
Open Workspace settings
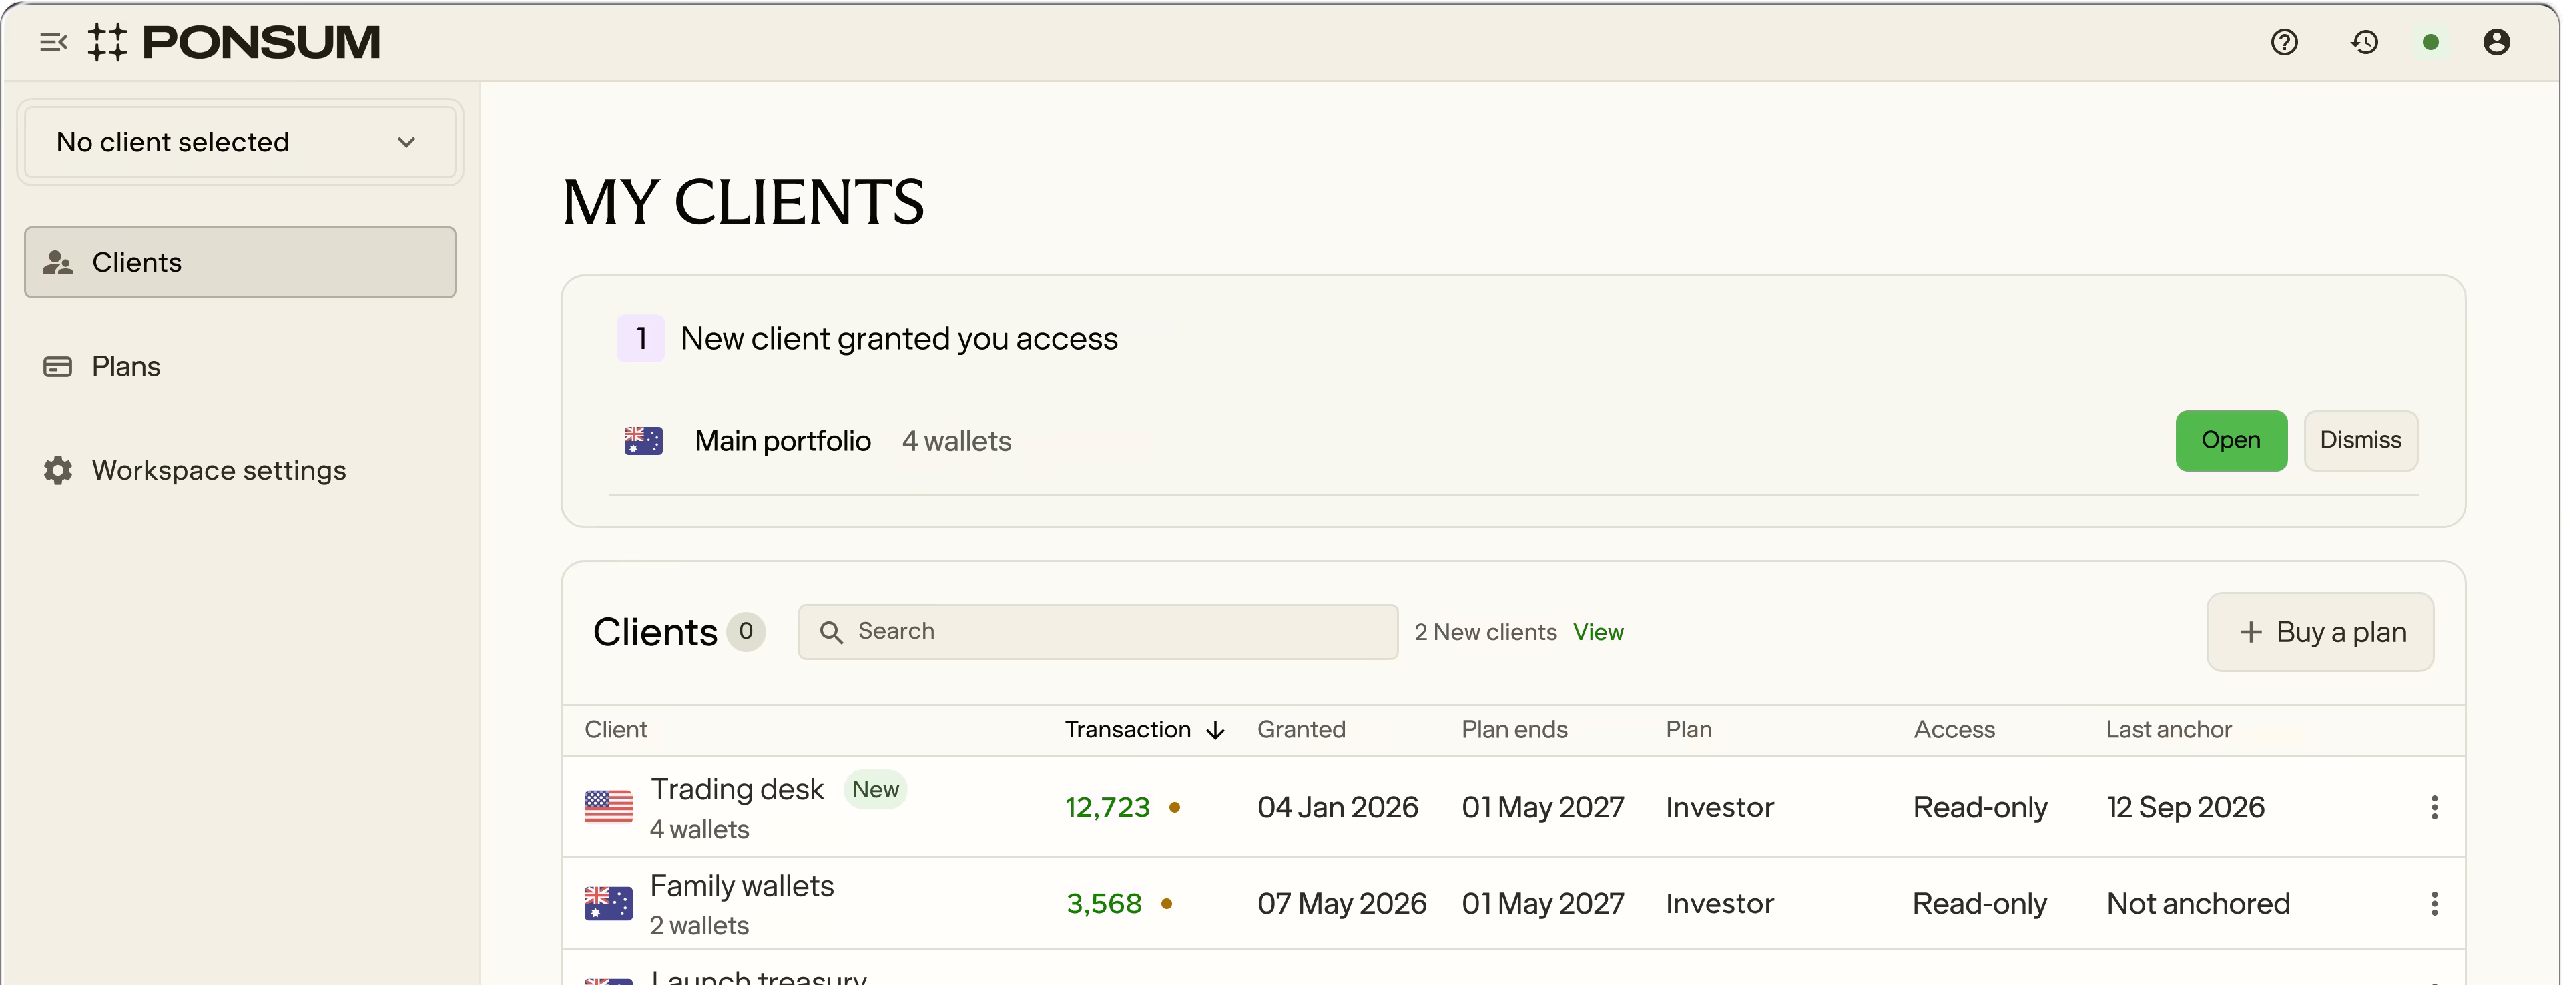click(240, 470)
